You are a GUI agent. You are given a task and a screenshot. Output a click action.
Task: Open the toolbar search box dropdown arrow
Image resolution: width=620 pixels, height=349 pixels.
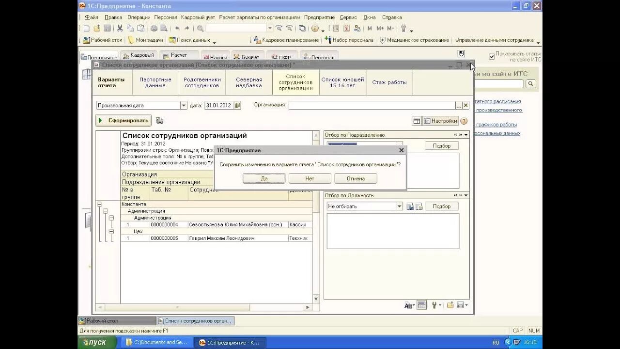click(x=270, y=29)
